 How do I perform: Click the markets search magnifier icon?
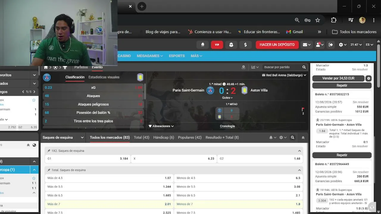tap(293, 138)
